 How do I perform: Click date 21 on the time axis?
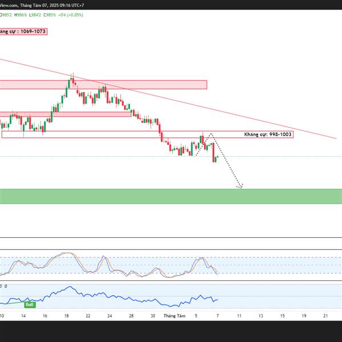tap(325, 316)
